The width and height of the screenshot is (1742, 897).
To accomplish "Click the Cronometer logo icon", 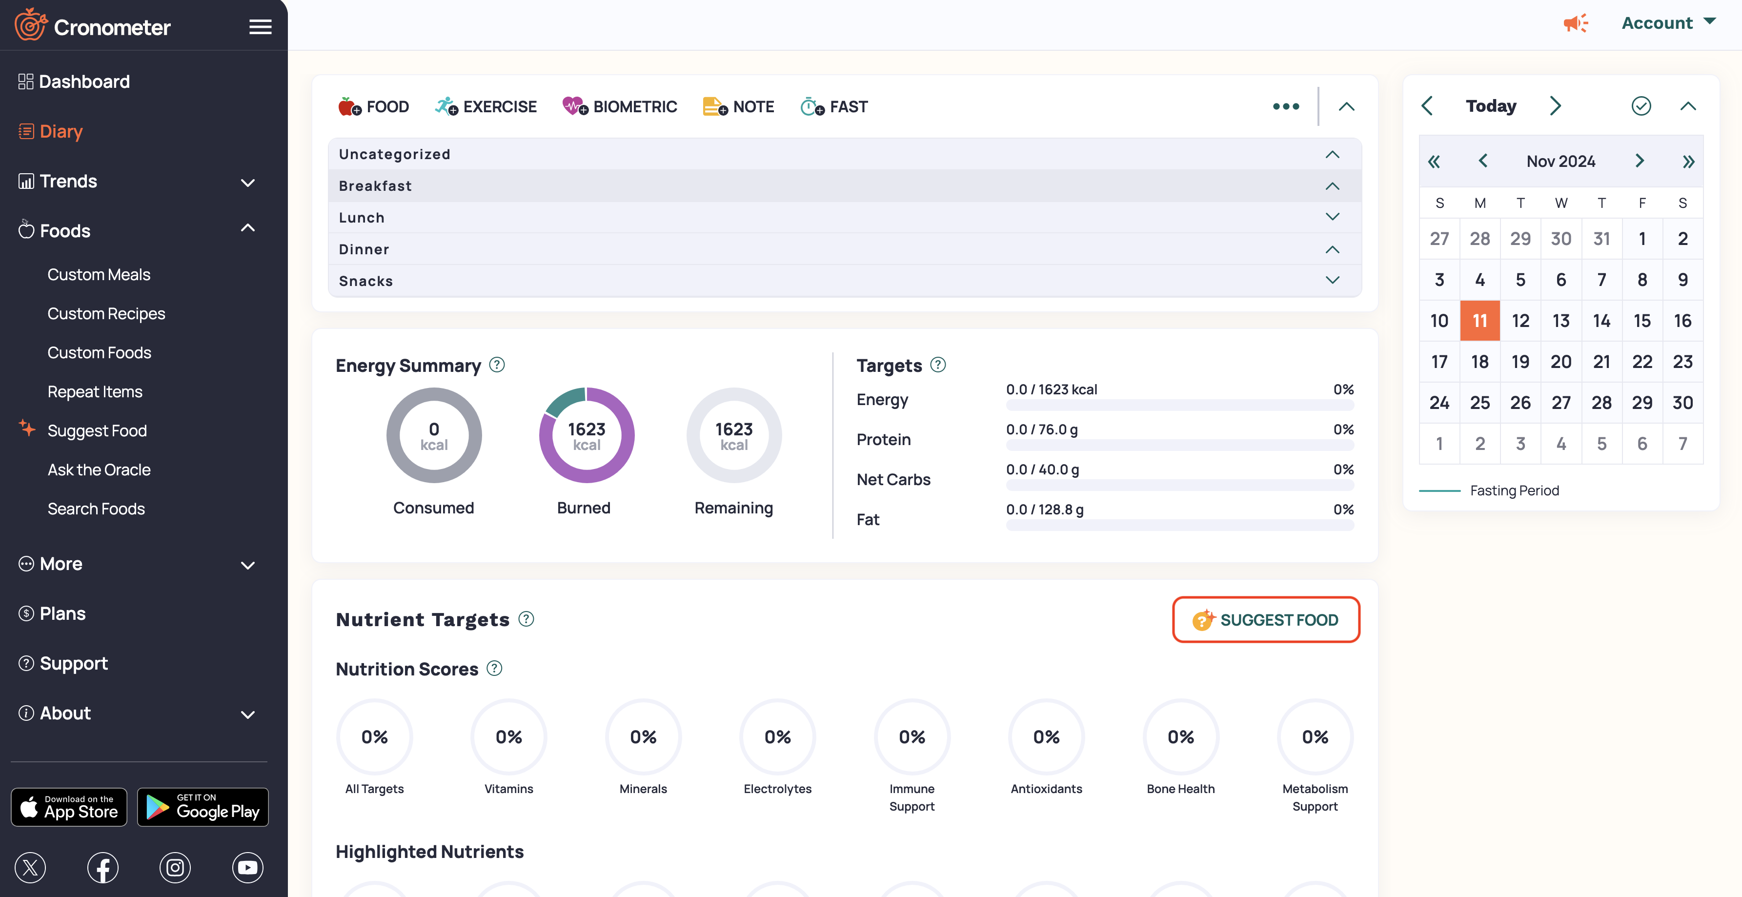I will pos(30,25).
